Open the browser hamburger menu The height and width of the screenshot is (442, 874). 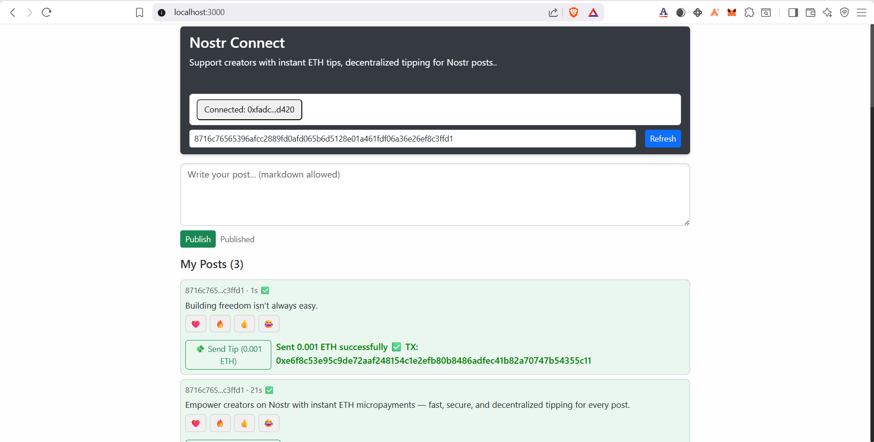tap(861, 12)
